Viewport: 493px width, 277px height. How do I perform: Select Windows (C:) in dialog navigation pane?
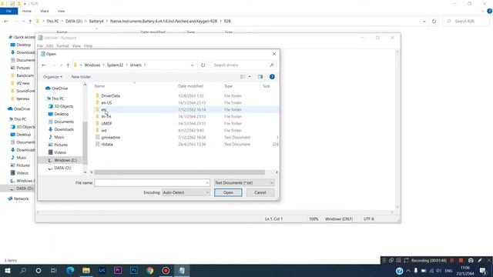click(62, 160)
